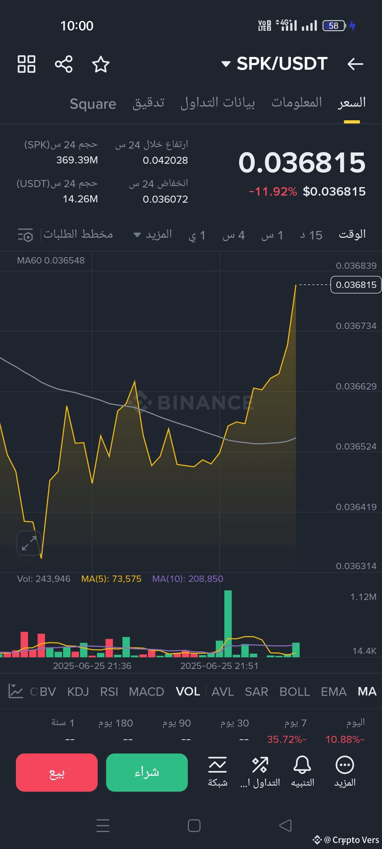Tap the Android back triangle button

click(285, 825)
